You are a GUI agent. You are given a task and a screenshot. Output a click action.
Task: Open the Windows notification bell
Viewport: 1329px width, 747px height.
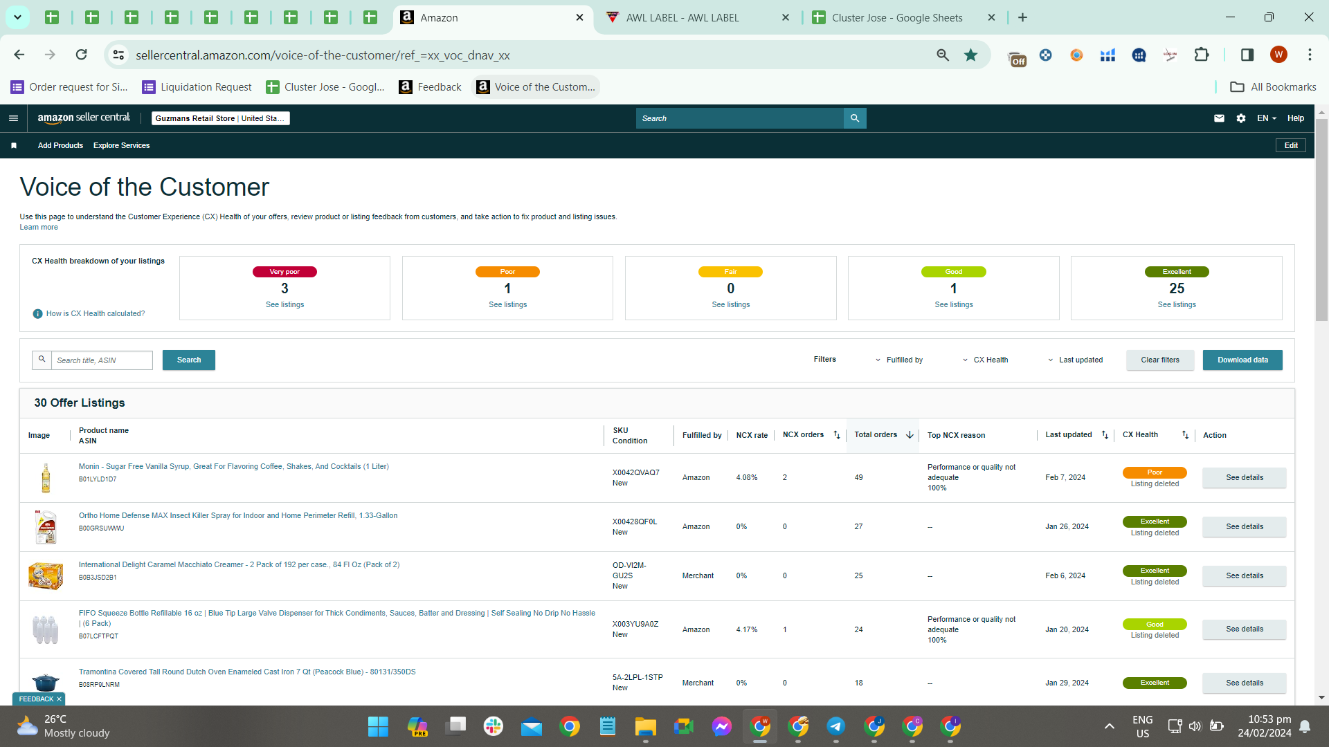tap(1305, 726)
